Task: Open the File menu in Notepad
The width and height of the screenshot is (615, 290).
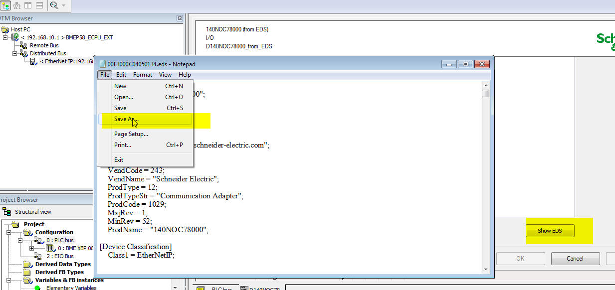Action: coord(104,75)
